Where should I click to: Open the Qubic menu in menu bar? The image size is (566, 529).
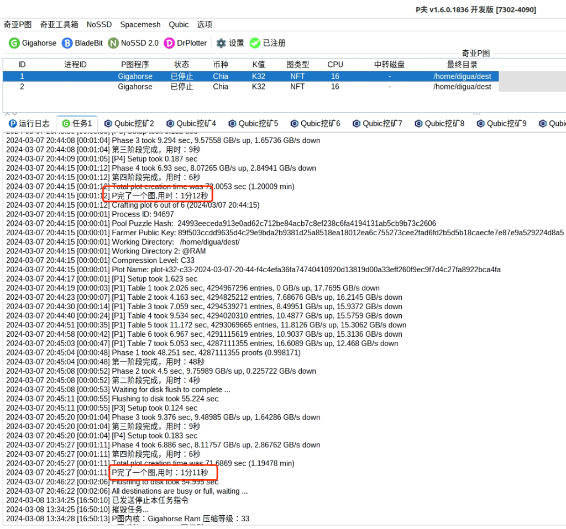click(179, 24)
